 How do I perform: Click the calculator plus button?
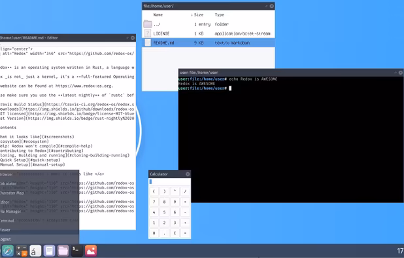[x=185, y=223]
